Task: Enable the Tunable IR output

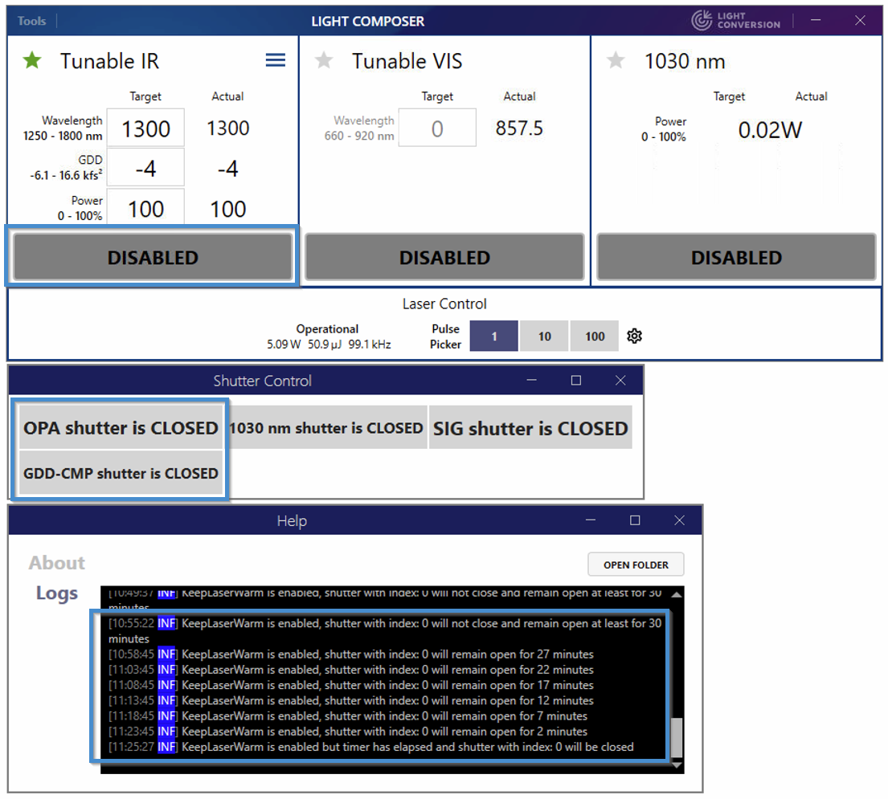Action: coord(153,258)
